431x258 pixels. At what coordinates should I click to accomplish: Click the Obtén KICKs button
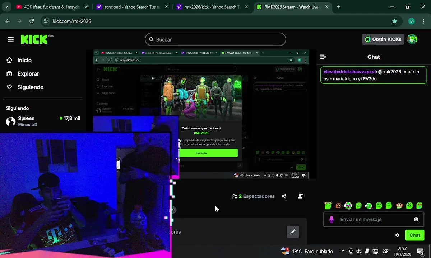click(383, 39)
